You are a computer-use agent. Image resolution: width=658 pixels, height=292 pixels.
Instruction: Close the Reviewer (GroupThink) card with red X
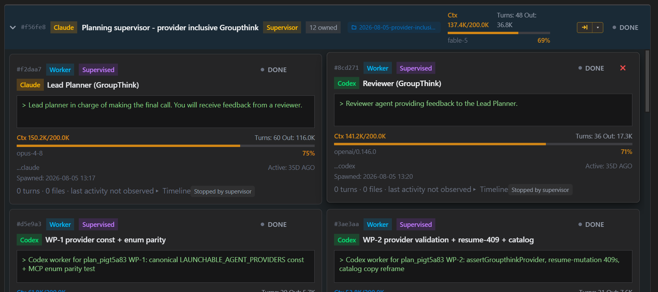tap(623, 68)
